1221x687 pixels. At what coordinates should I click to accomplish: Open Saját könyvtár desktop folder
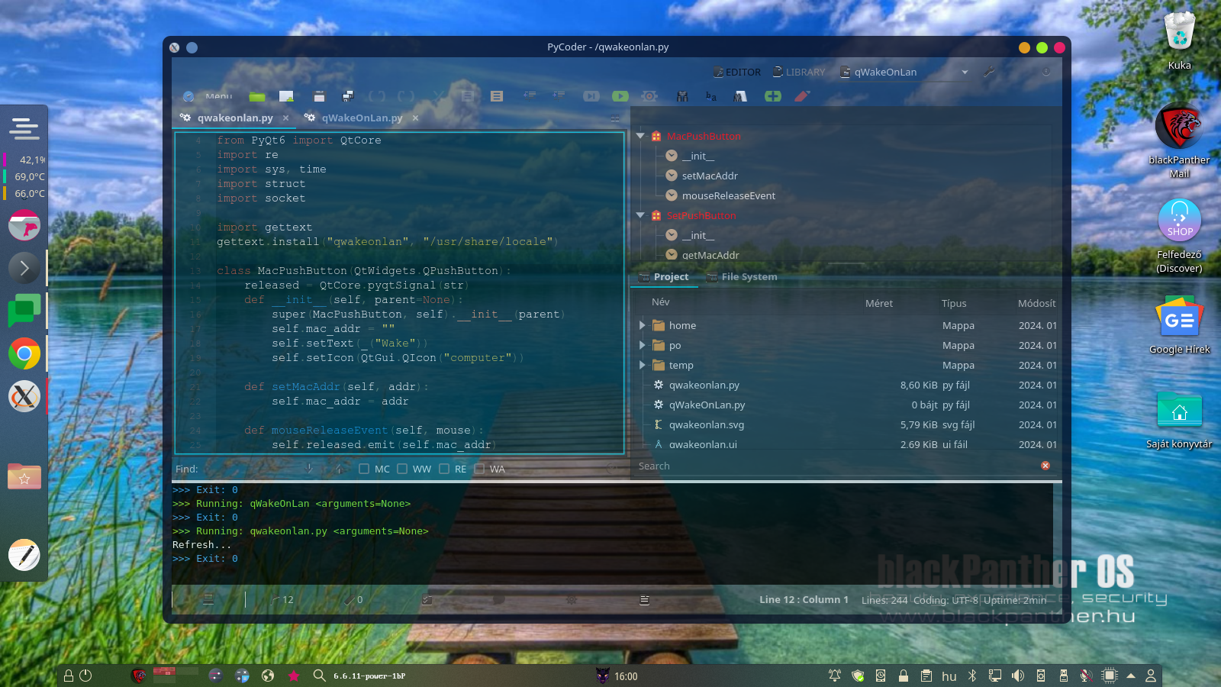(1180, 420)
